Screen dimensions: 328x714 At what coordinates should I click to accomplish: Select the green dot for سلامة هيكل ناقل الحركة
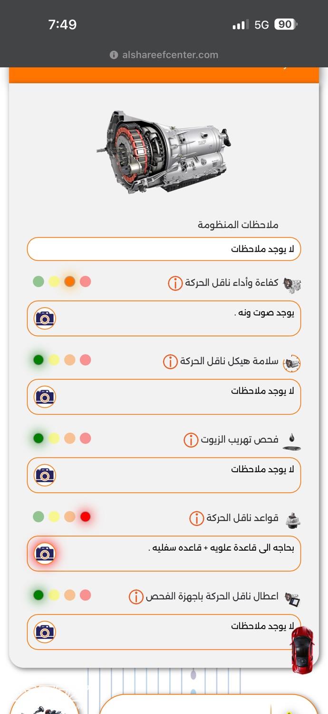(39, 360)
